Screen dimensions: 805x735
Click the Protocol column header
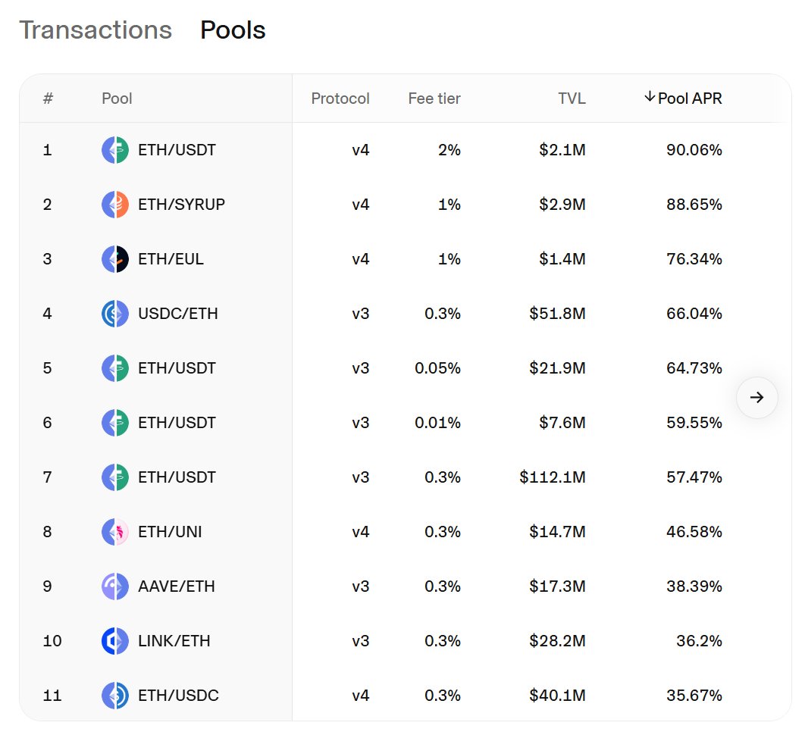click(340, 98)
